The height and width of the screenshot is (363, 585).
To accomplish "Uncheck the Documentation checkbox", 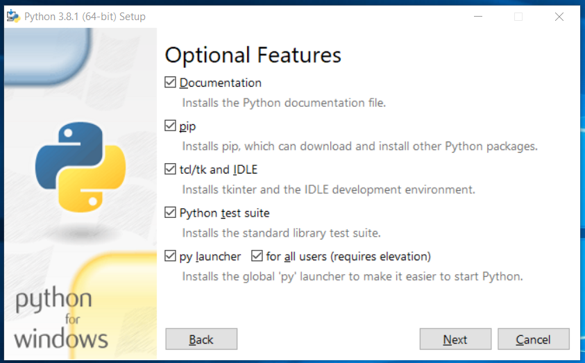I will click(x=170, y=82).
